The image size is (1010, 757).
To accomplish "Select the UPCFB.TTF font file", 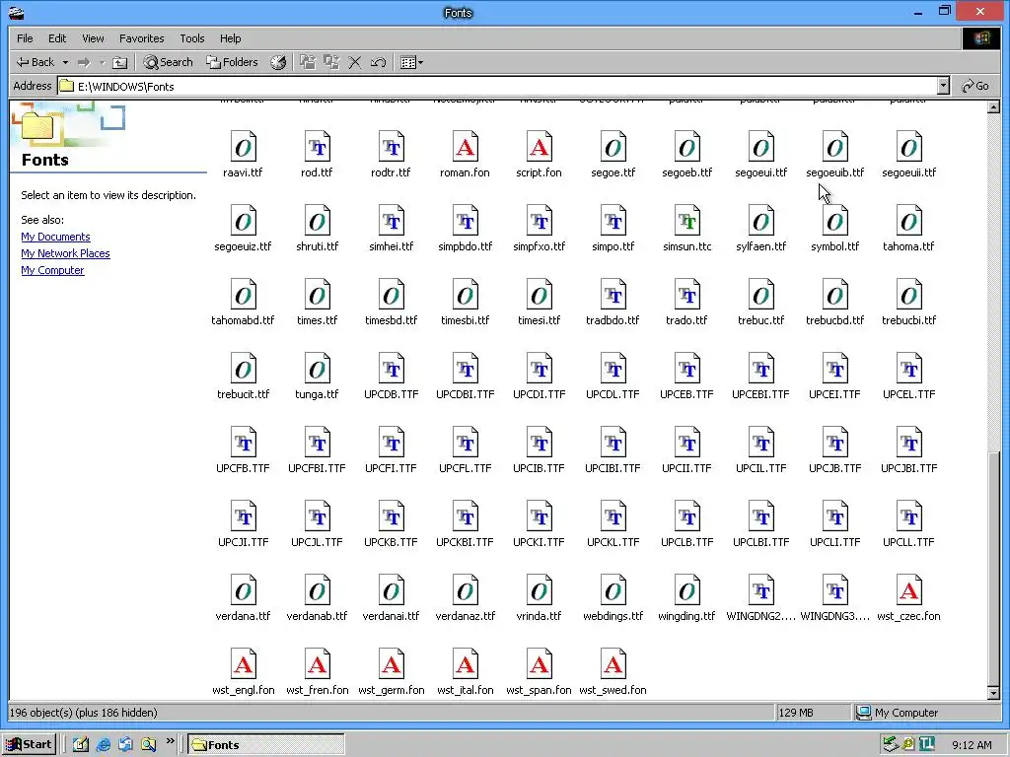I will (x=243, y=450).
